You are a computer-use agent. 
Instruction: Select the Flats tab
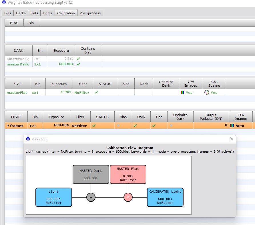pos(34,13)
